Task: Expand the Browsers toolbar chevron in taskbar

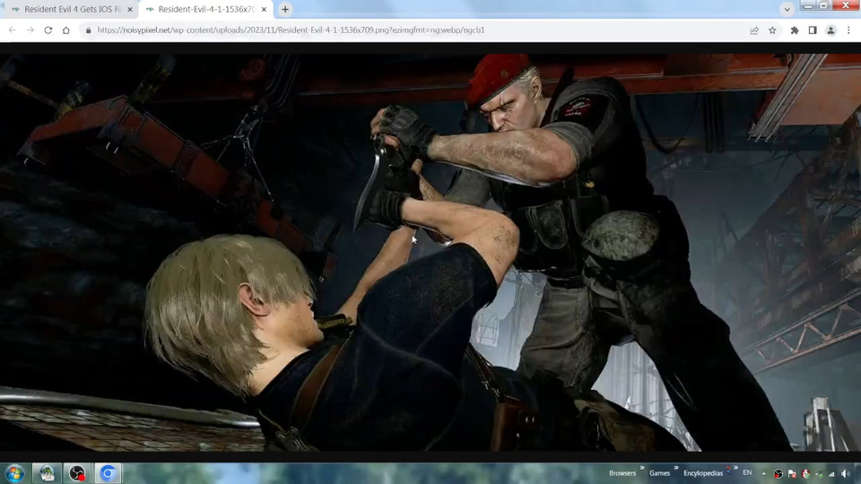Action: tap(642, 469)
